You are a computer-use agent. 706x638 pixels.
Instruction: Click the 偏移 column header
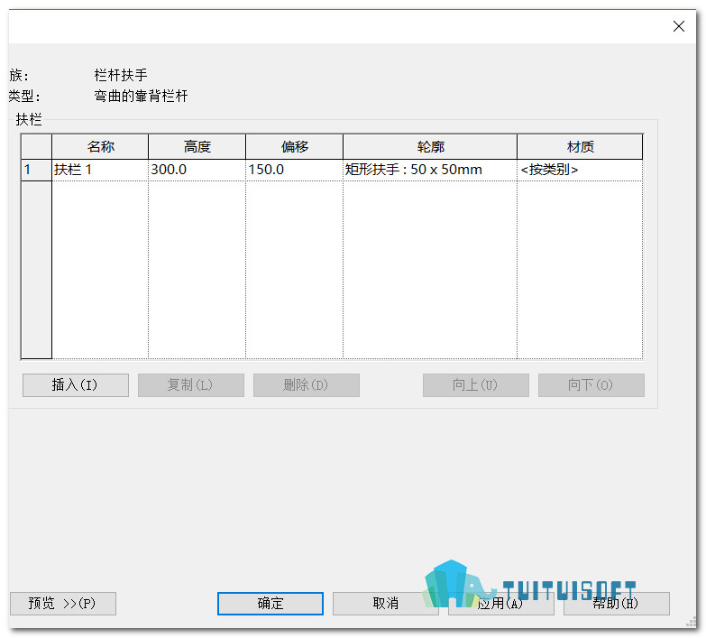pyautogui.click(x=294, y=146)
